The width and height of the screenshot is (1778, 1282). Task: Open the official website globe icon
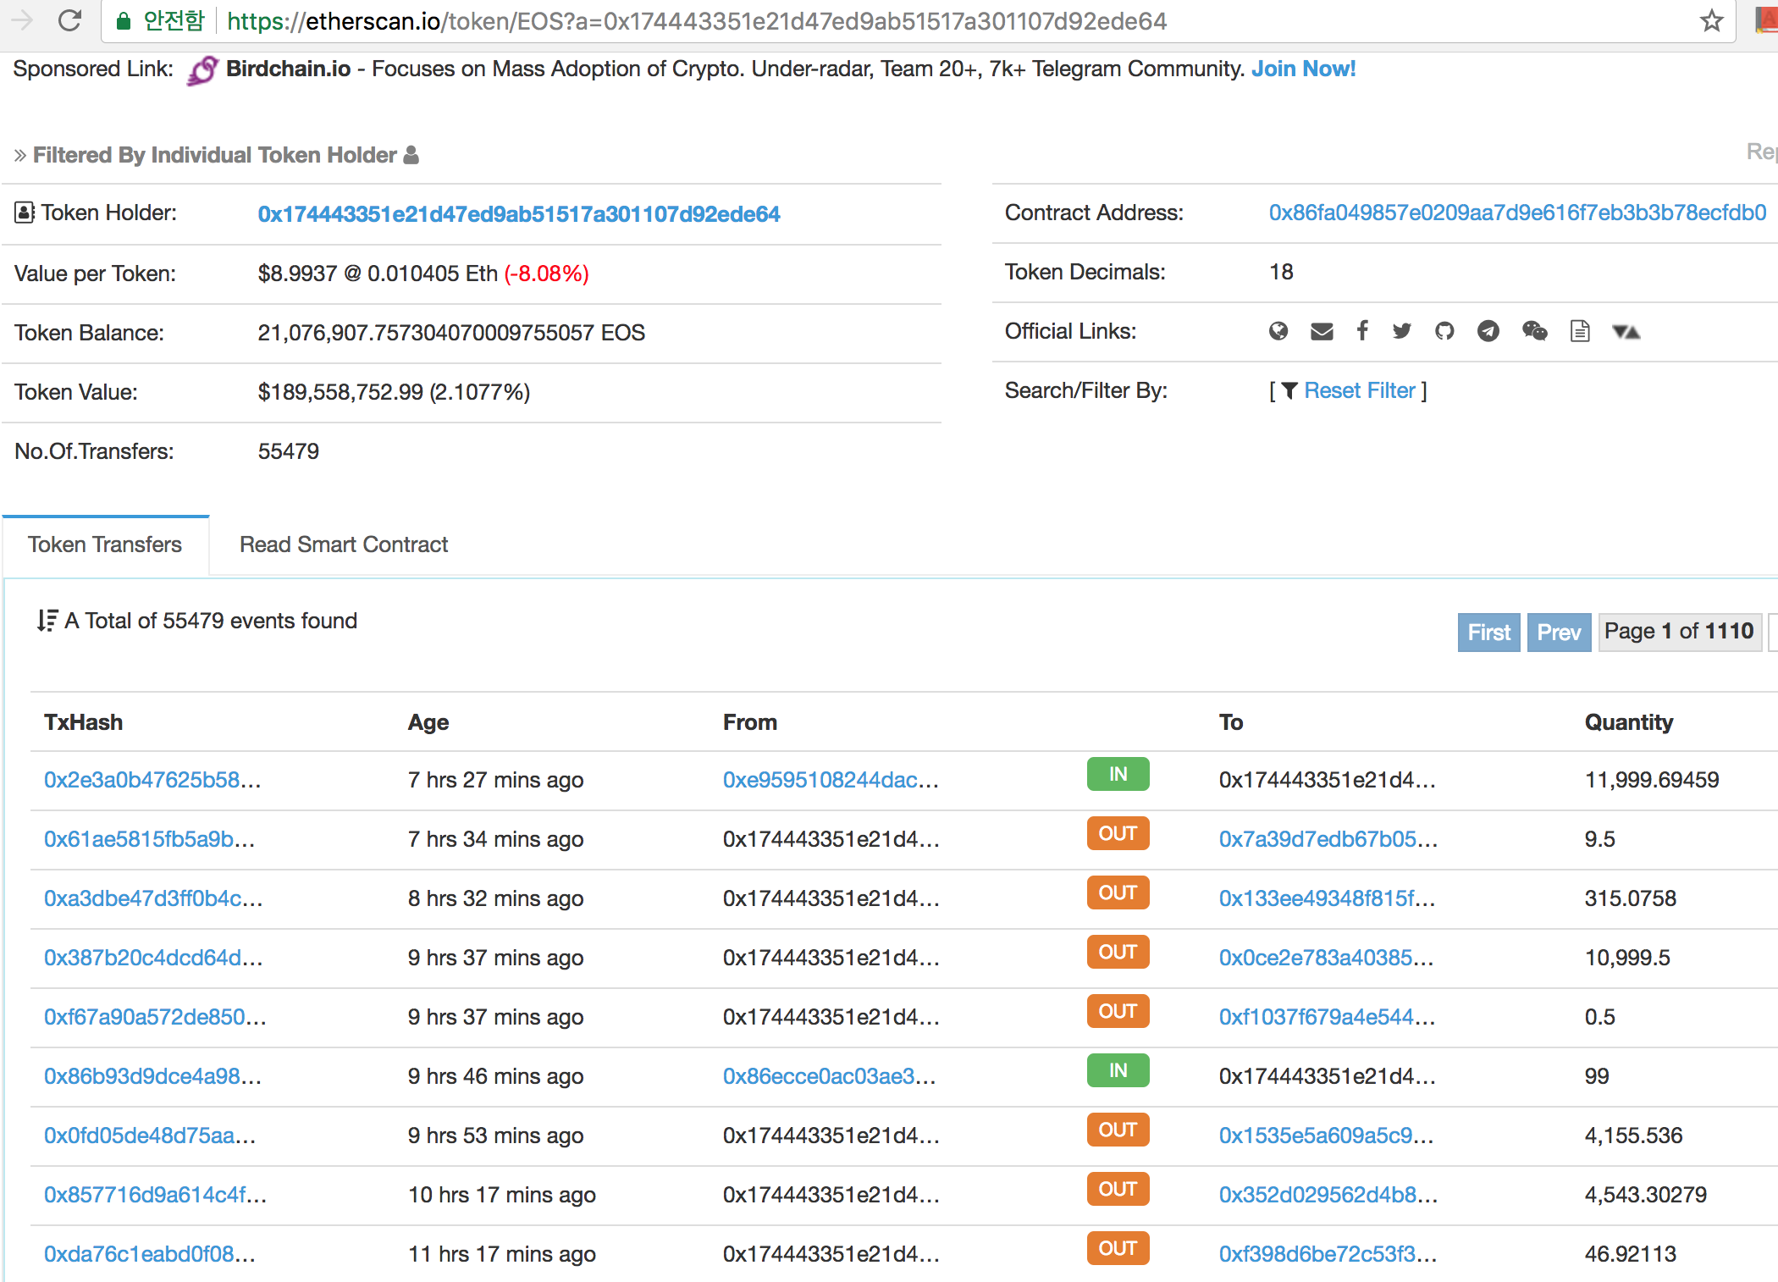coord(1278,331)
